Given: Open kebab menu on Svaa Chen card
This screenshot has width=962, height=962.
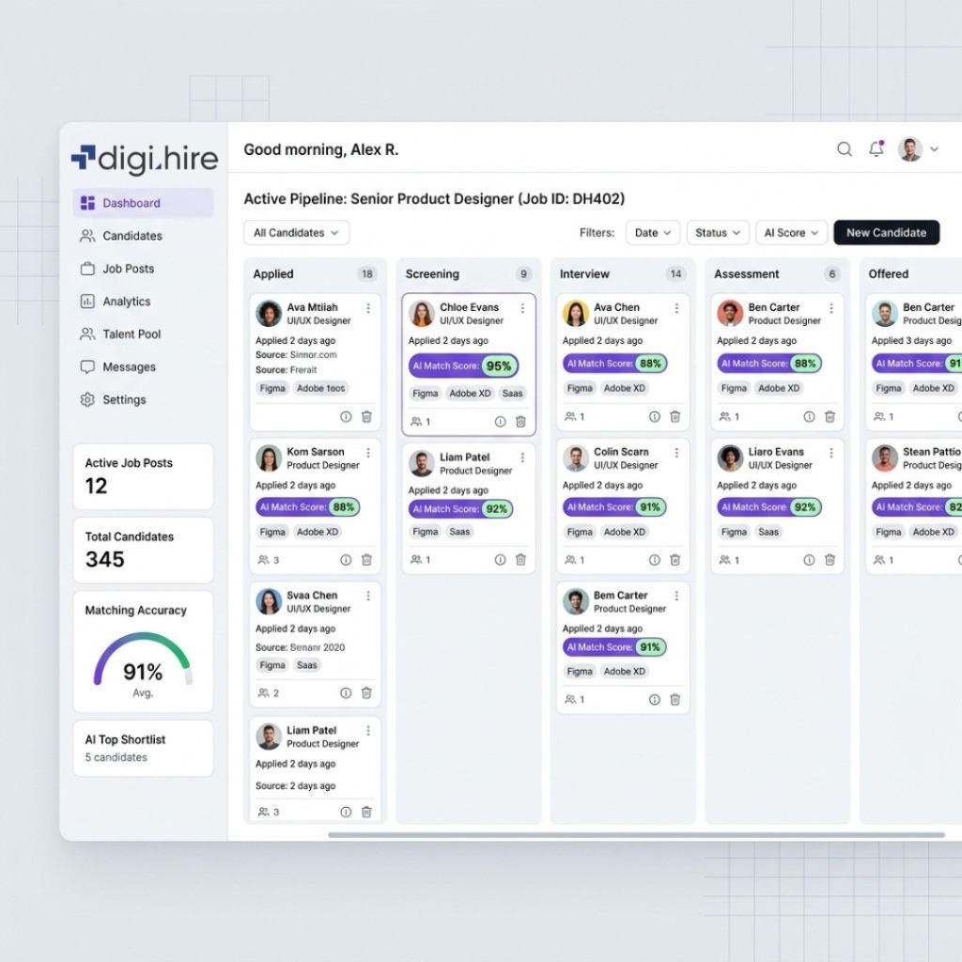Looking at the screenshot, I should pyautogui.click(x=368, y=596).
